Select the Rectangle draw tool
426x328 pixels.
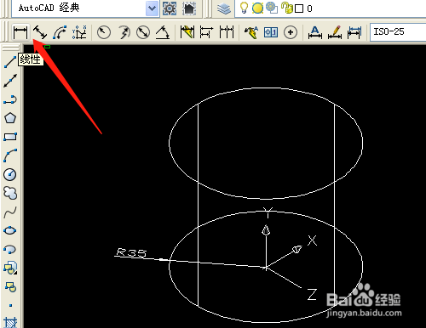(x=10, y=137)
